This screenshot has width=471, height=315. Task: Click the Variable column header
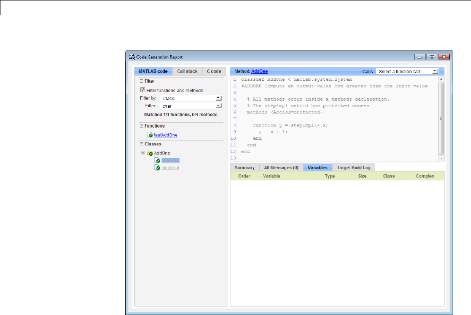click(272, 176)
